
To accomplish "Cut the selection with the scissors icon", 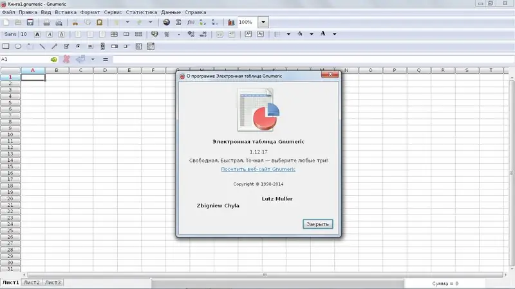I will click(x=75, y=22).
